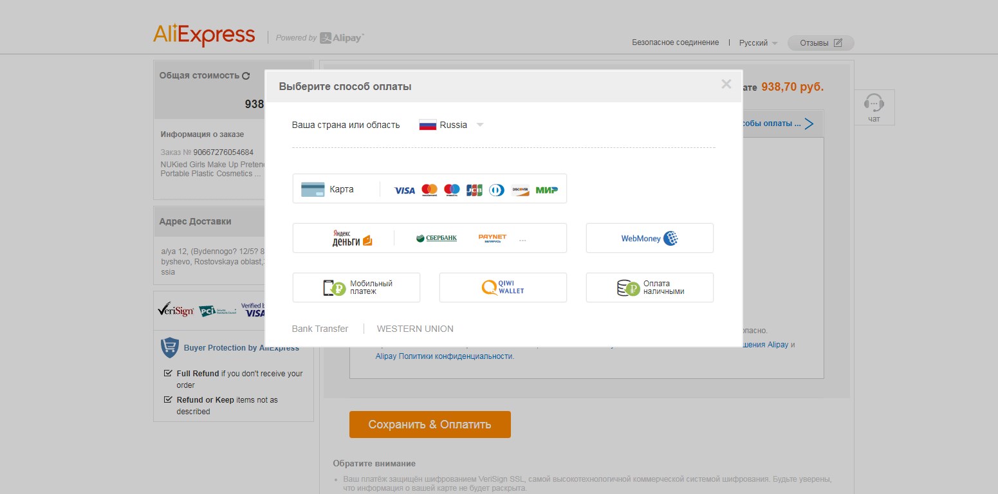Open the Отзывы feedback button
Viewport: 998px width, 494px height.
[x=820, y=43]
